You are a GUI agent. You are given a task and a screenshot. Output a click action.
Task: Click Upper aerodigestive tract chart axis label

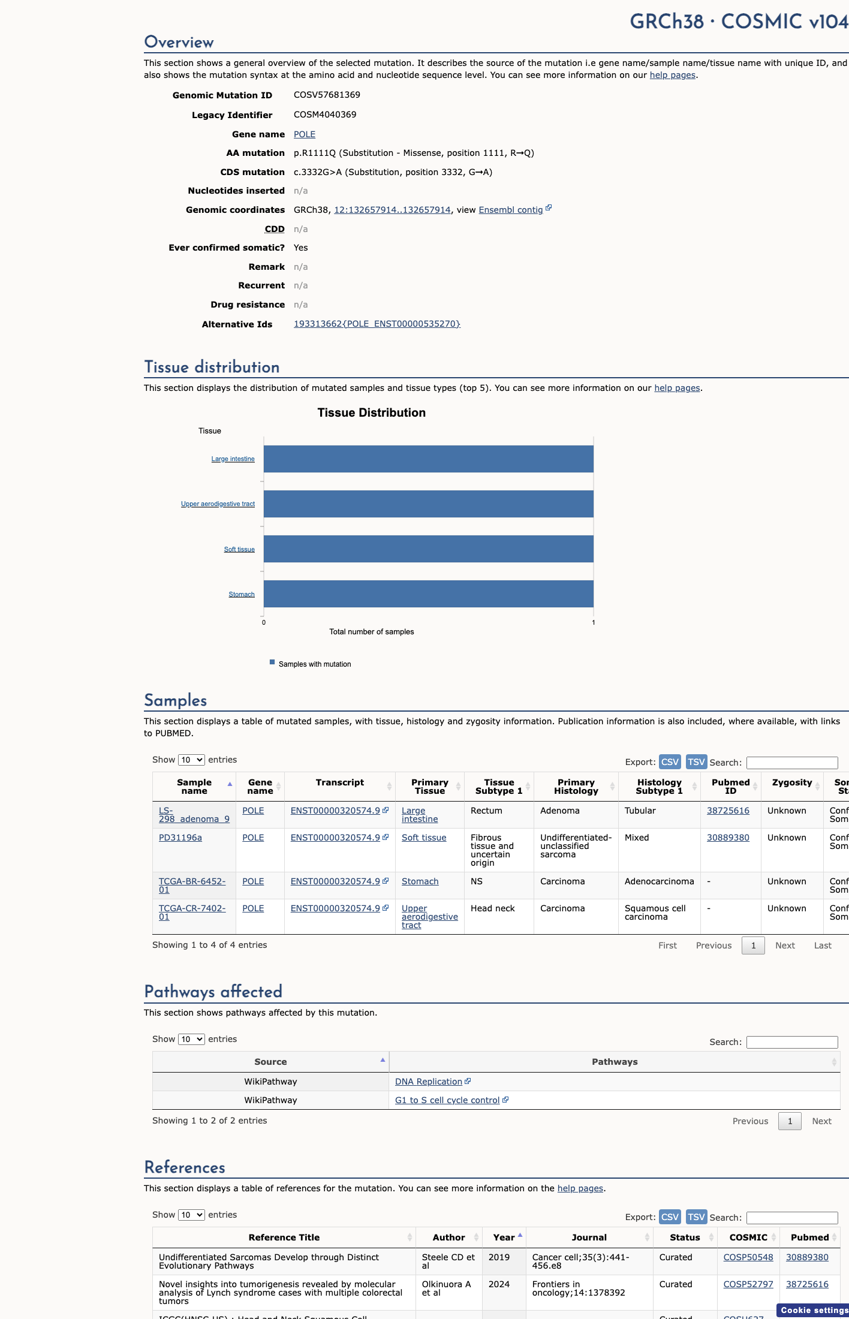218,504
